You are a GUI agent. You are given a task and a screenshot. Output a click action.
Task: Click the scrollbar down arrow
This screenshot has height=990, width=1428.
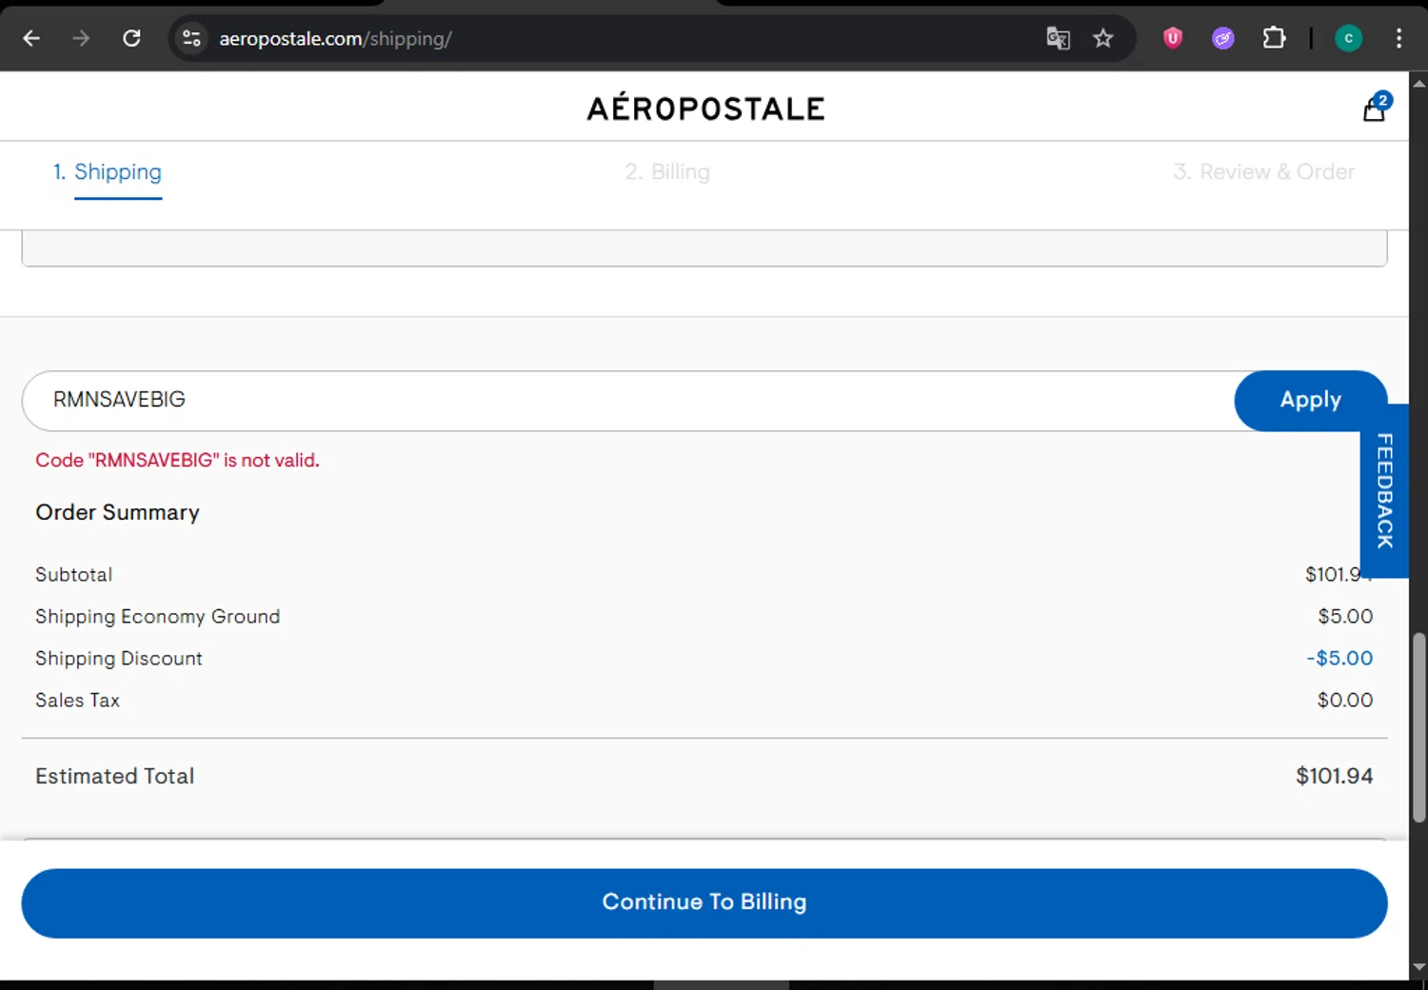coord(1418,967)
